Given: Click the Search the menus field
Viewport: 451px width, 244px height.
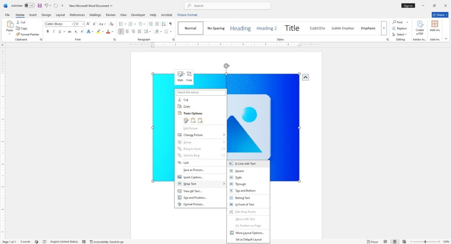Looking at the screenshot, I should (200, 92).
